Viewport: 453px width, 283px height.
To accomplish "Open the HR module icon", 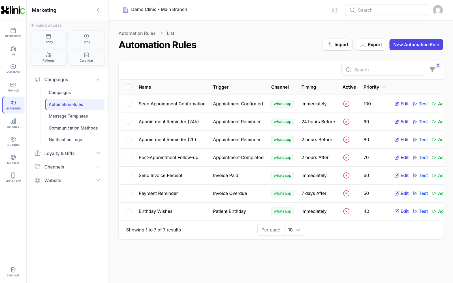I will pyautogui.click(x=13, y=51).
